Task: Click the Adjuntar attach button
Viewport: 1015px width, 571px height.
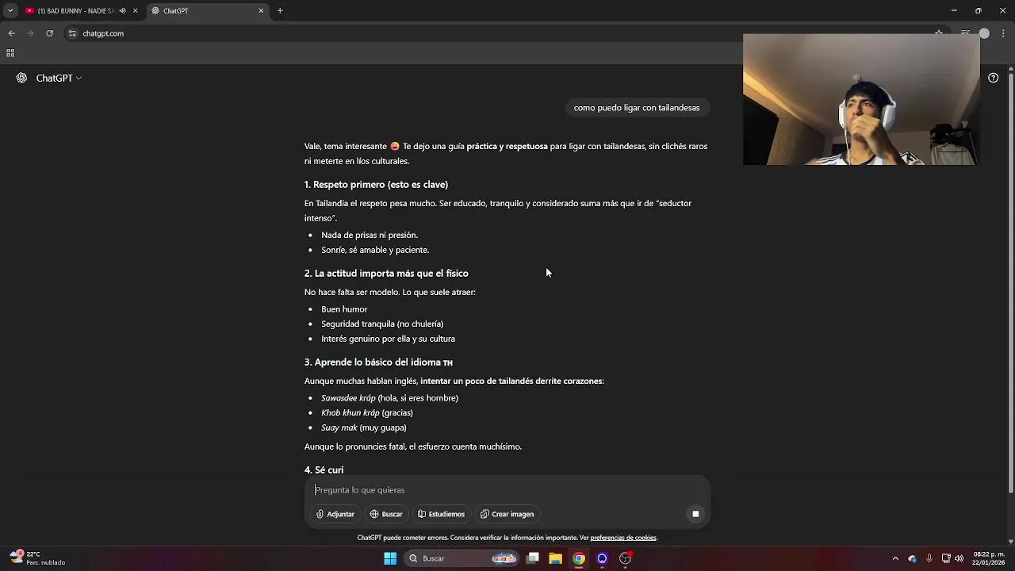Action: click(x=335, y=514)
